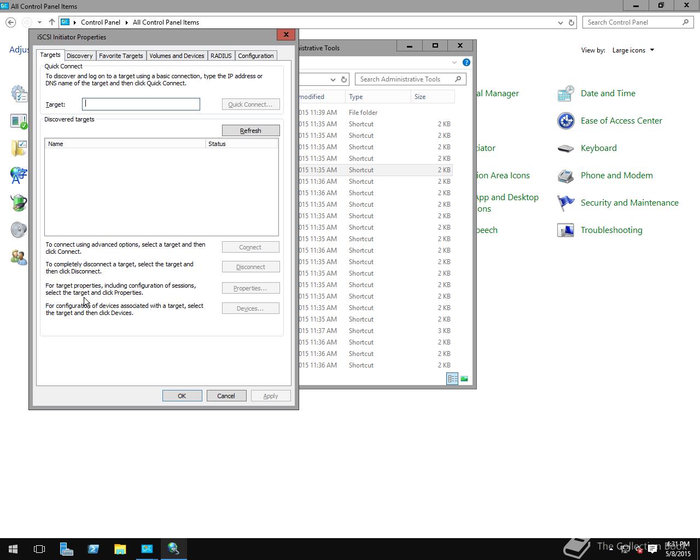The width and height of the screenshot is (700, 560).
Task: Launch Server Manager from the taskbar
Action: [x=66, y=549]
